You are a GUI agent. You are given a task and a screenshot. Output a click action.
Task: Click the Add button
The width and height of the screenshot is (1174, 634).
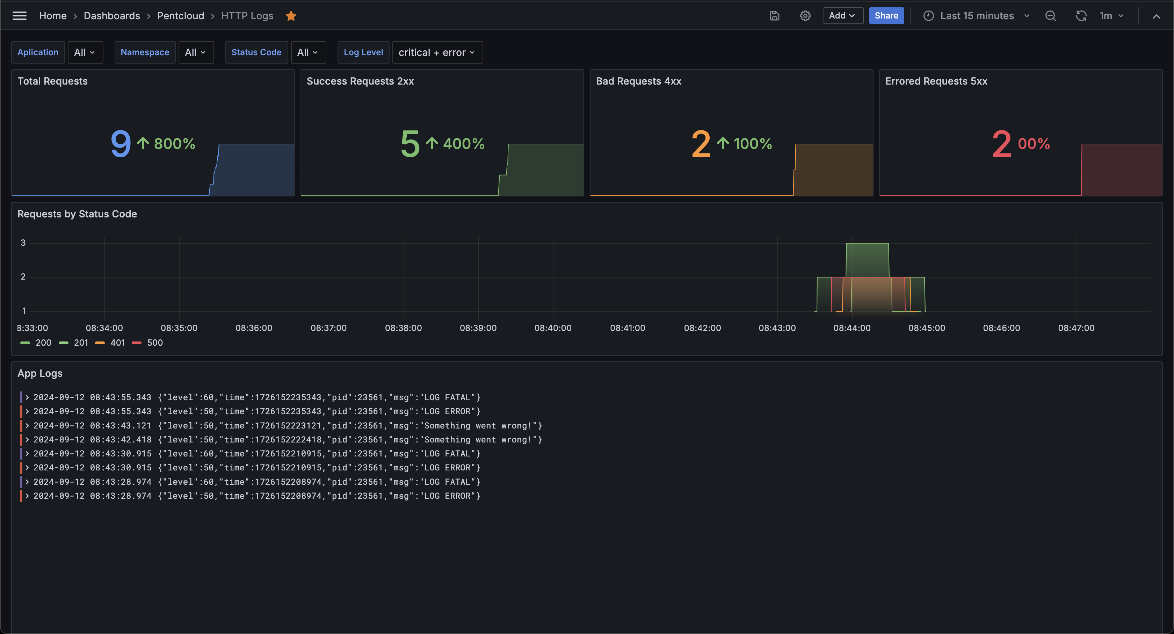click(842, 16)
